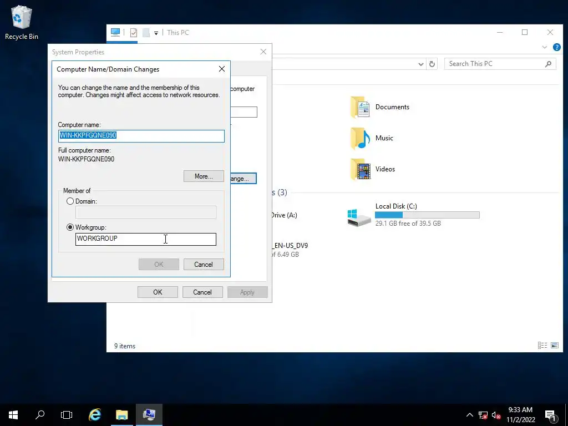568x426 pixels.
Task: Click File Explorer icon on taskbar
Action: pos(122,415)
